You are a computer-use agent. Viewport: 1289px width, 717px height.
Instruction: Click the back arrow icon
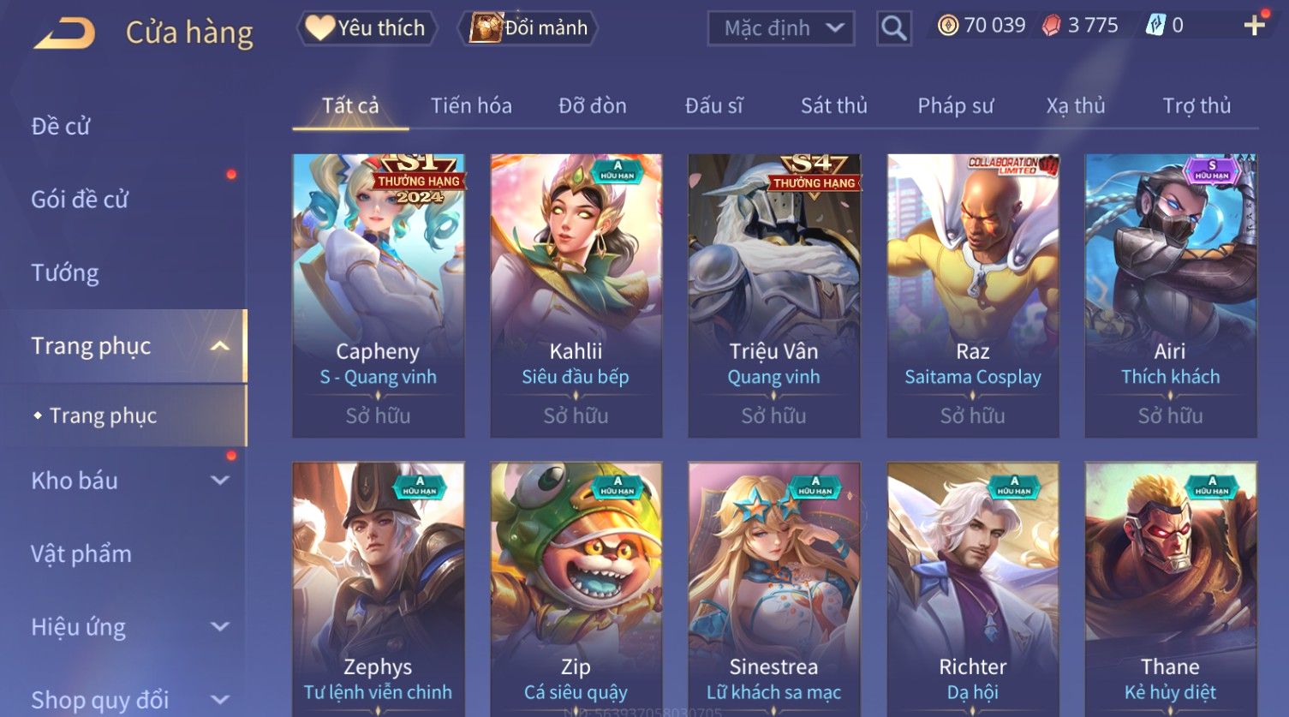click(64, 33)
